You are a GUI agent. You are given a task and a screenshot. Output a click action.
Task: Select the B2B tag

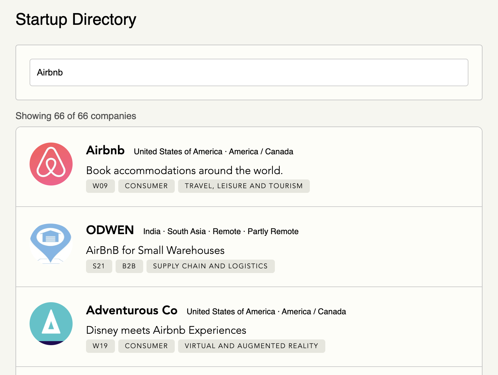coord(129,266)
